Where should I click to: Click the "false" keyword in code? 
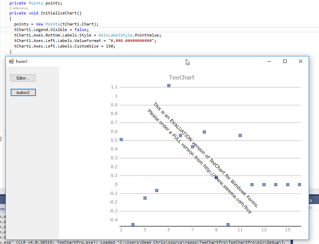pos(80,30)
